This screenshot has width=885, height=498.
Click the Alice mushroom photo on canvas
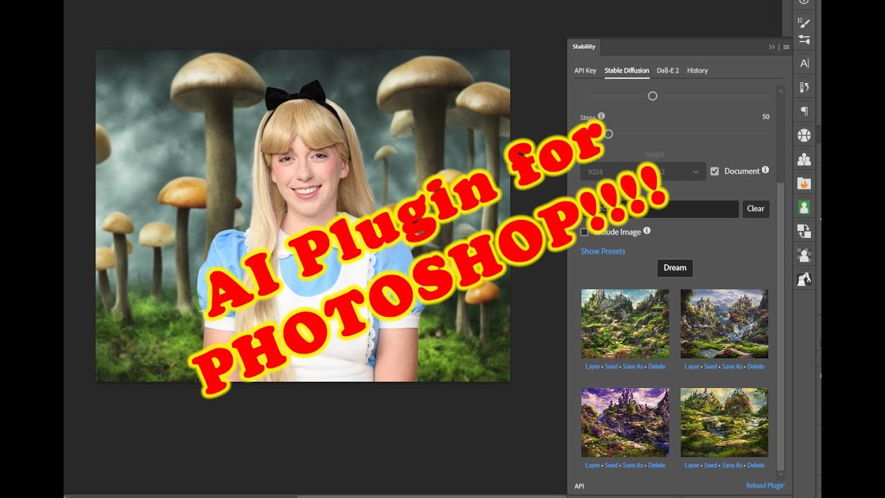[303, 215]
